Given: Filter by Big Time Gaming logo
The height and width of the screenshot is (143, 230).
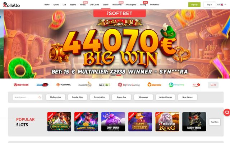Looking at the screenshot, I should (129, 85).
